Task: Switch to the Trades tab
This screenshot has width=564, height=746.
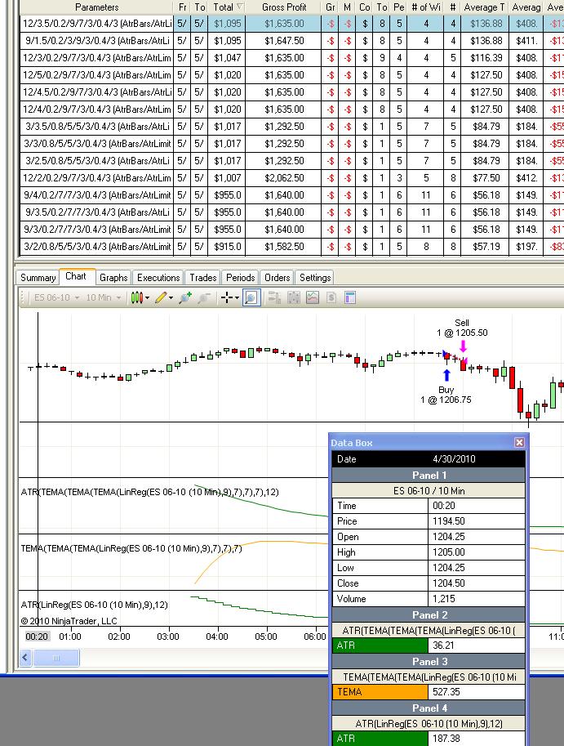Action: 203,278
